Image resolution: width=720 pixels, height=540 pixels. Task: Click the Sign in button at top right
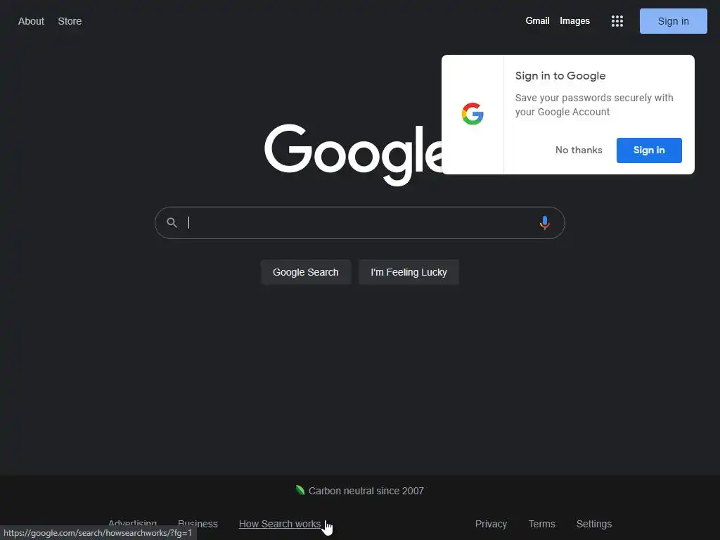[673, 21]
